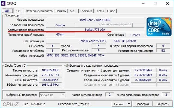
Task: Click the 1064.13 MHz effective frequency value
Action: [50, 85]
